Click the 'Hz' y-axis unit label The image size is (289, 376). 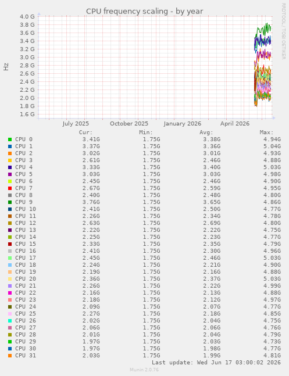[x=6, y=67]
